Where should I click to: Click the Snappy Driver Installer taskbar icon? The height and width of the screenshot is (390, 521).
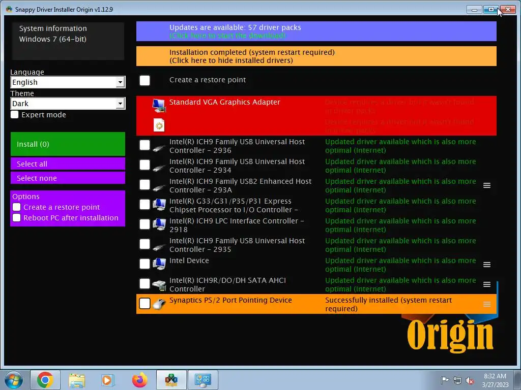(171, 380)
